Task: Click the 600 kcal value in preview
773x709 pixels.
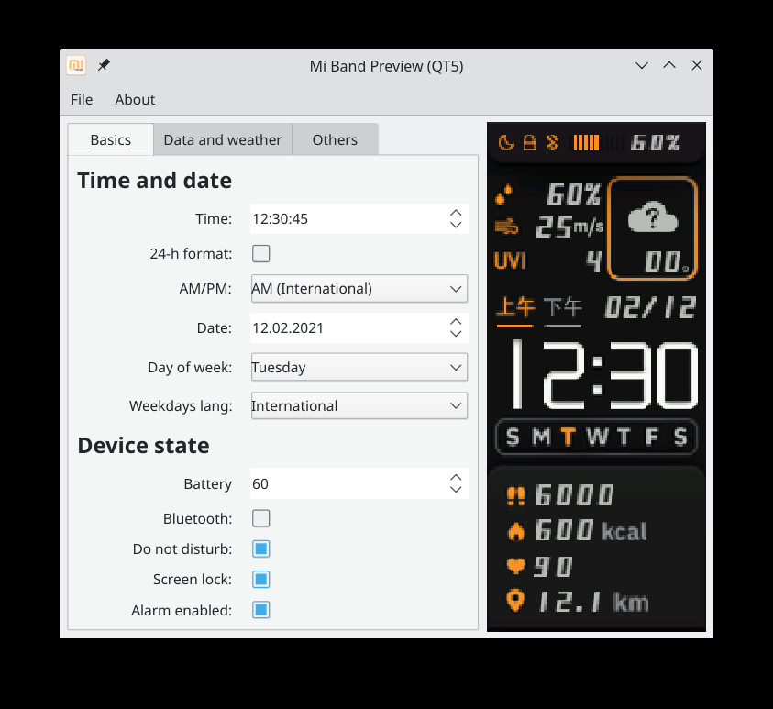Action: tap(591, 531)
